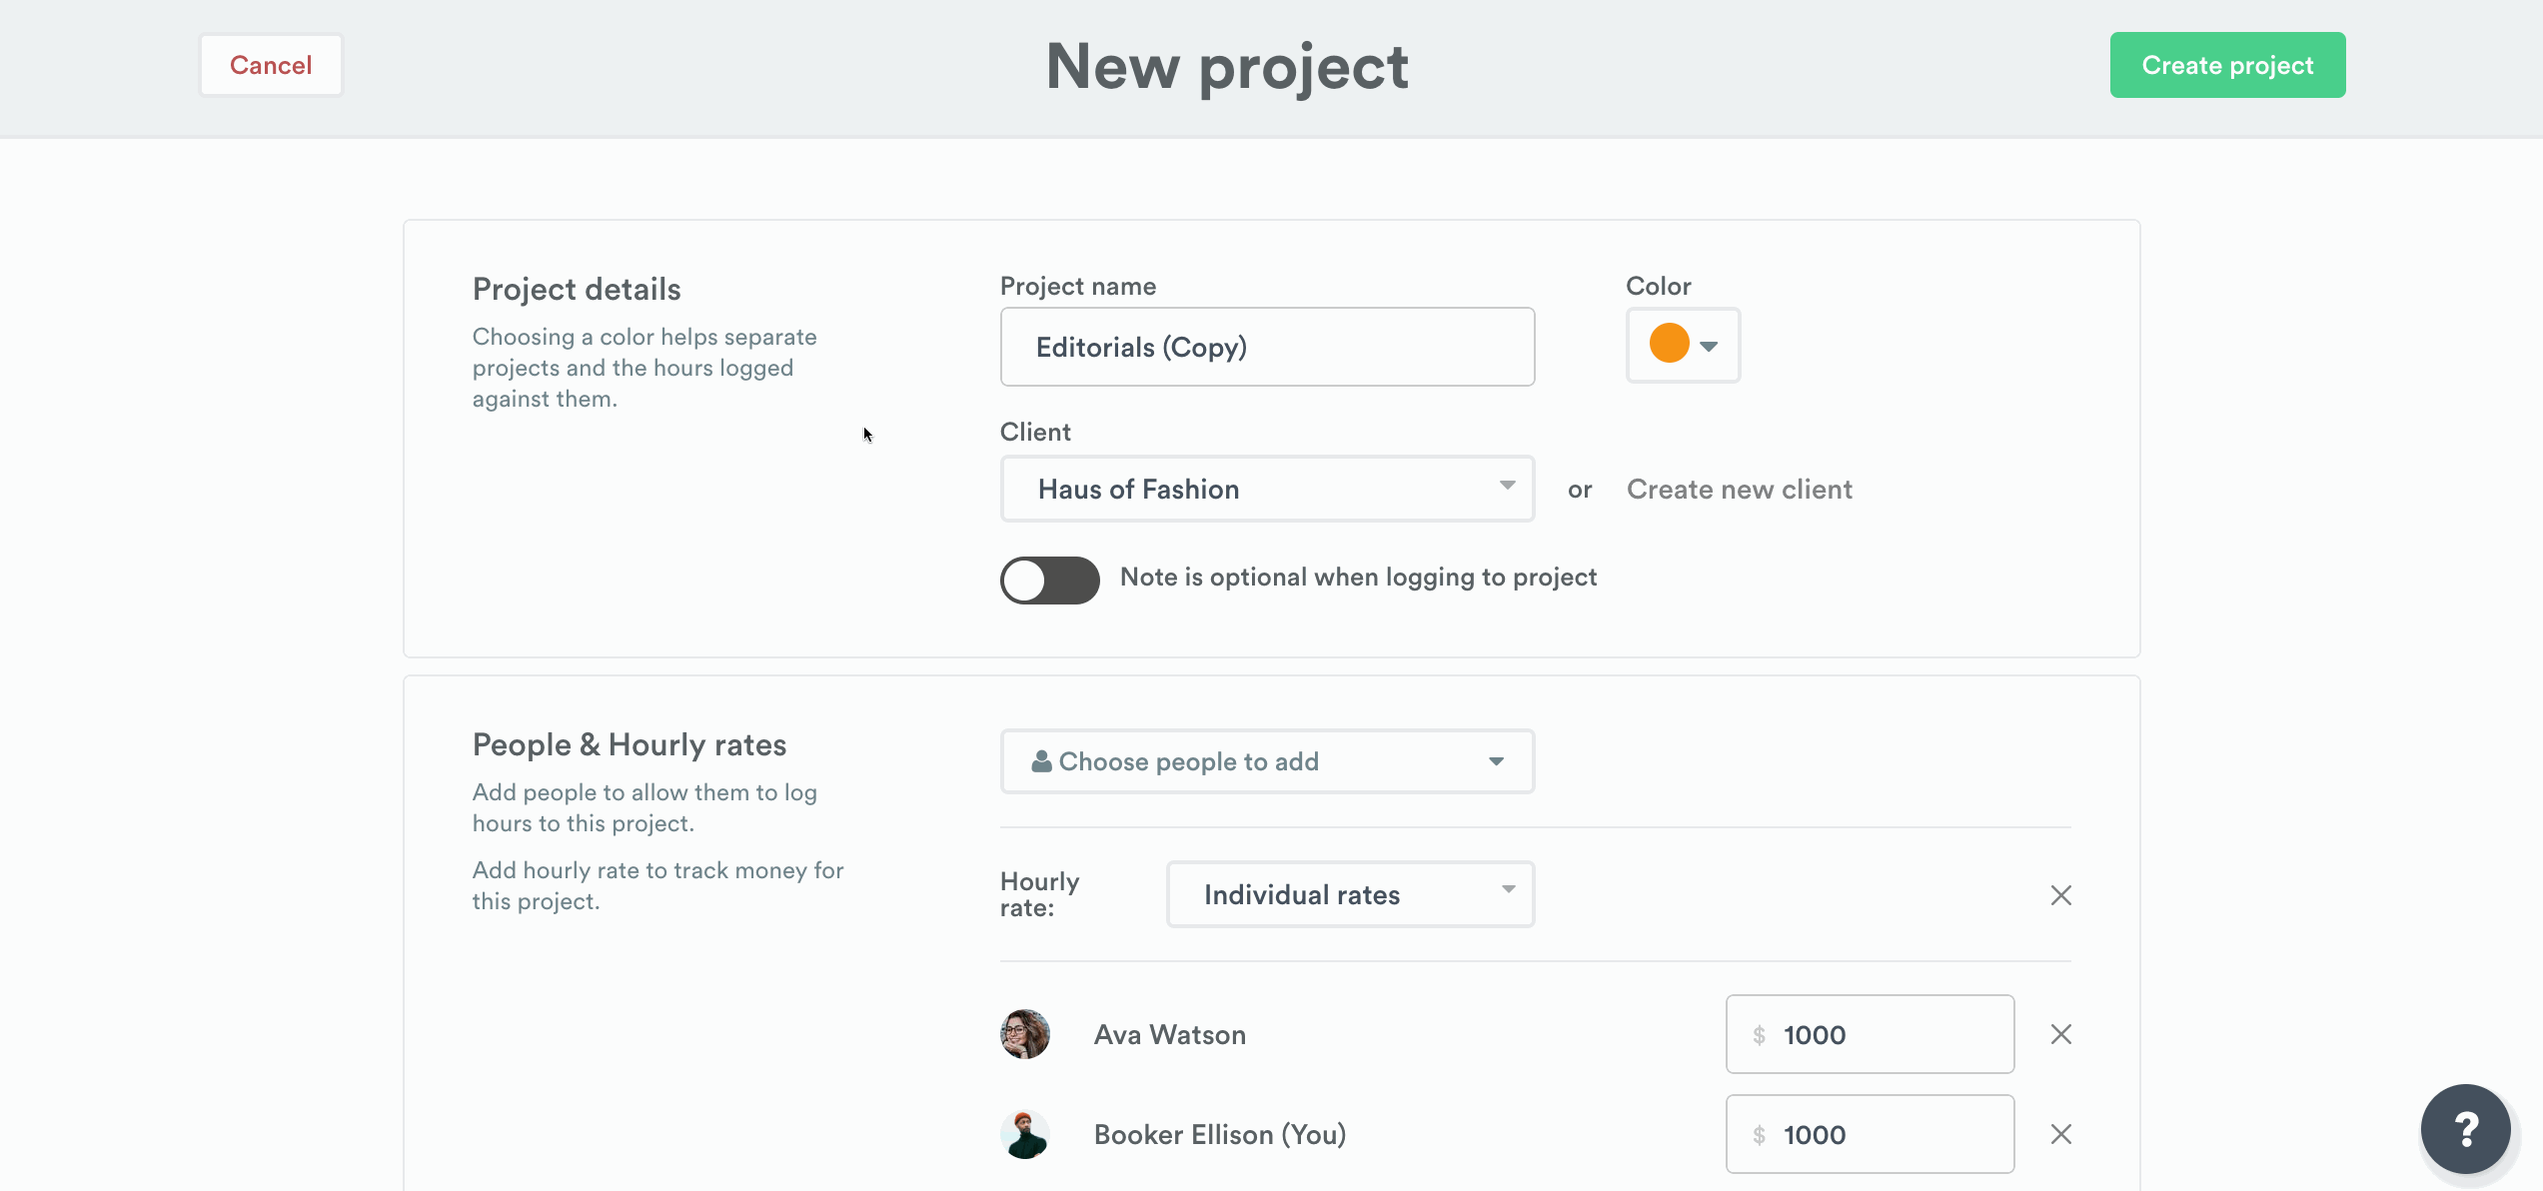
Task: Click the person icon in Choose people field
Action: (x=1040, y=760)
